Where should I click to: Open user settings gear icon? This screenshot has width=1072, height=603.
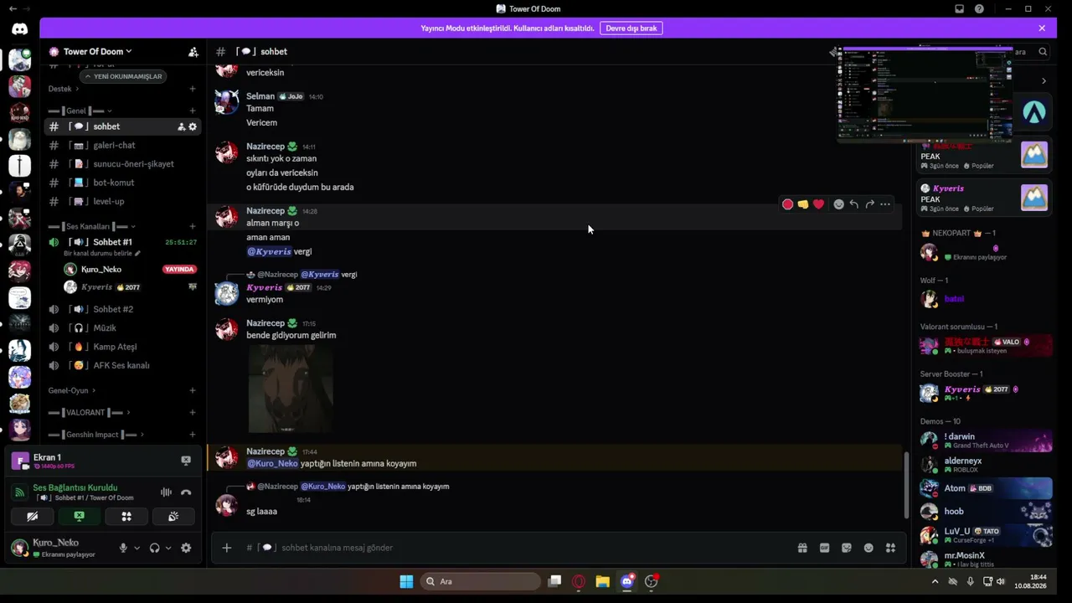pyautogui.click(x=186, y=548)
